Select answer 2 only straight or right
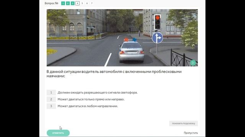Image resolution: width=245 pixels, height=137 pixels. click(x=51, y=99)
